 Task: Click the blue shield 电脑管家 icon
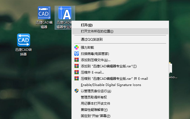(x=77, y=54)
